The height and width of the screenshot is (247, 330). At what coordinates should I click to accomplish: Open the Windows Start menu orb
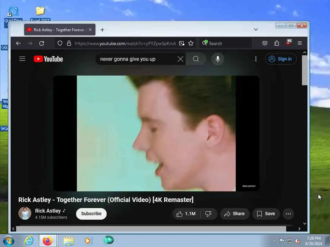(9, 241)
